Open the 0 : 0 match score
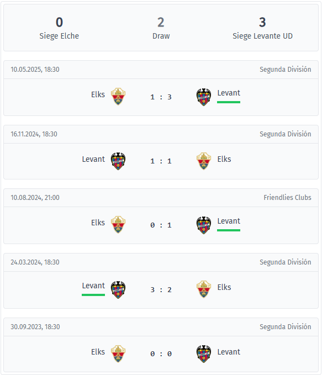 pyautogui.click(x=161, y=353)
